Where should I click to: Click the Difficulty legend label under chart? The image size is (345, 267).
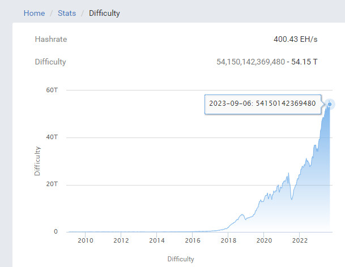click(181, 259)
